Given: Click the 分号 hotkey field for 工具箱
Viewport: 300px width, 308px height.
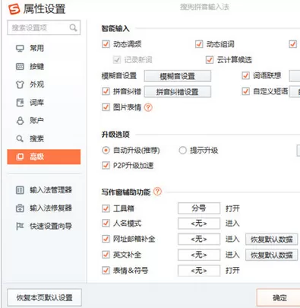Looking at the screenshot, I should click(x=199, y=208).
